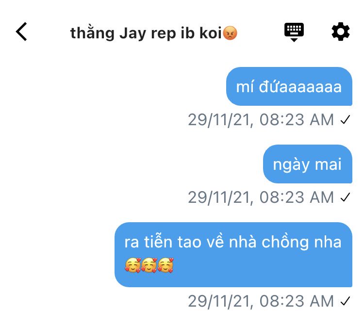Tap the checkmark beside the first timestamp
The width and height of the screenshot is (364, 311).
pyautogui.click(x=346, y=120)
